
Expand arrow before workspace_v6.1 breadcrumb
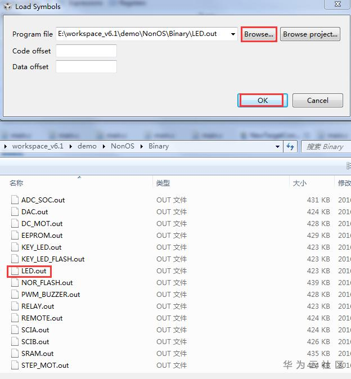(5, 146)
